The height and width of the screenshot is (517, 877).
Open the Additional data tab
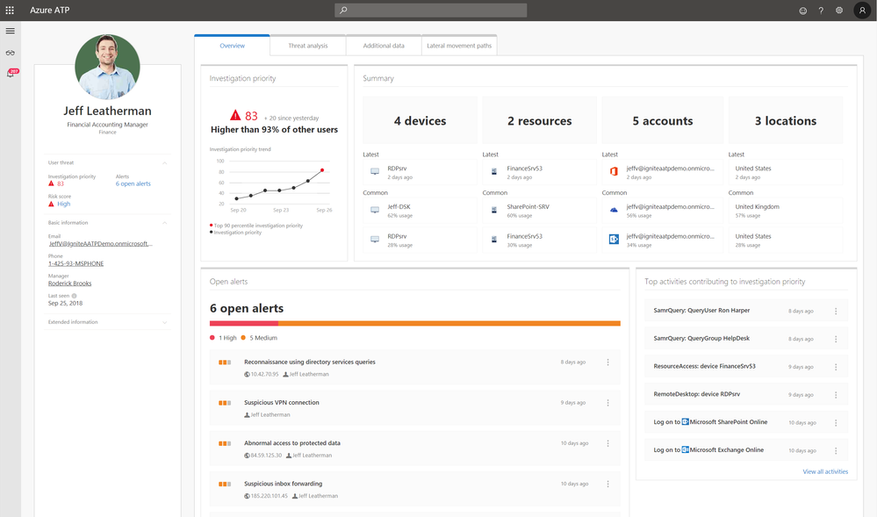(384, 46)
